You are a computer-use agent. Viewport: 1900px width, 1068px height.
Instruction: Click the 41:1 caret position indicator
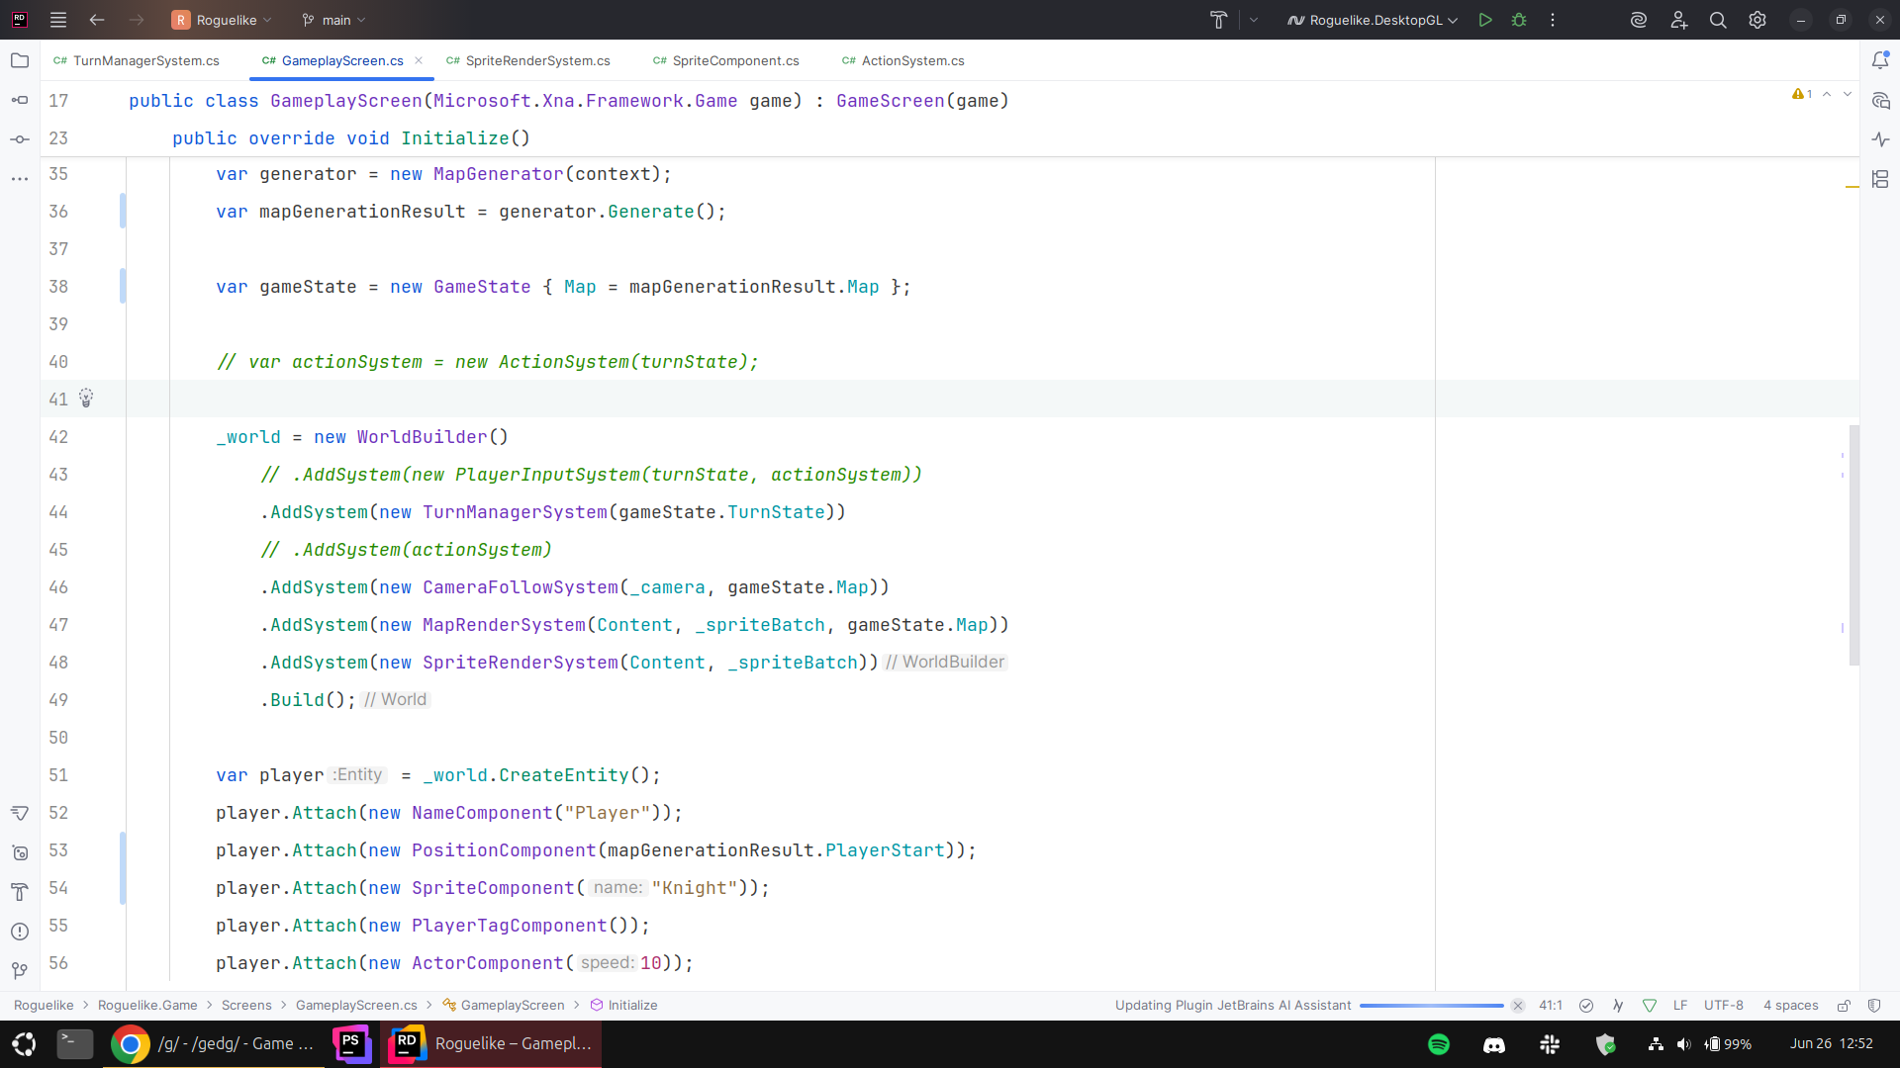1551,1006
